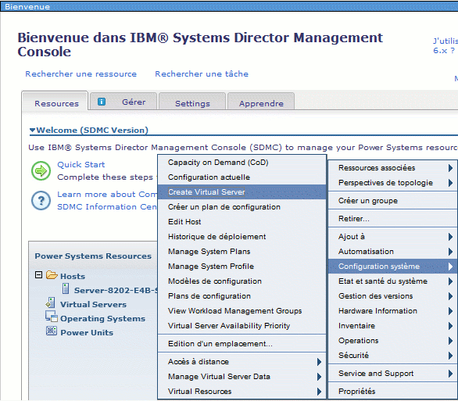Select Edition d'un emplacement...
This screenshot has height=401, width=458.
coord(242,344)
